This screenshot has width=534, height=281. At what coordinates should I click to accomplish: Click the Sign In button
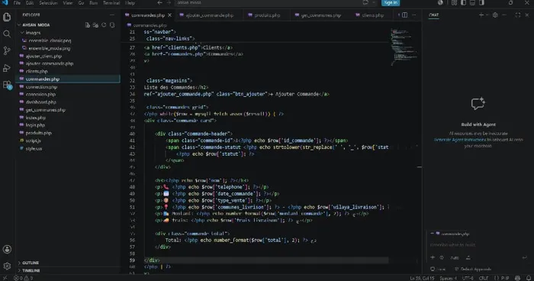391,3
